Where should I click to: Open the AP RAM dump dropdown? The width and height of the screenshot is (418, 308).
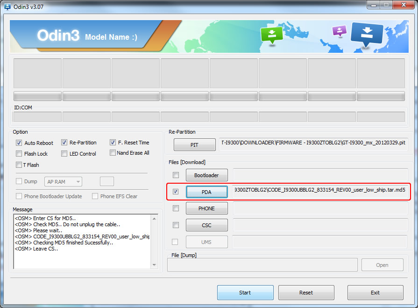pyautogui.click(x=63, y=182)
